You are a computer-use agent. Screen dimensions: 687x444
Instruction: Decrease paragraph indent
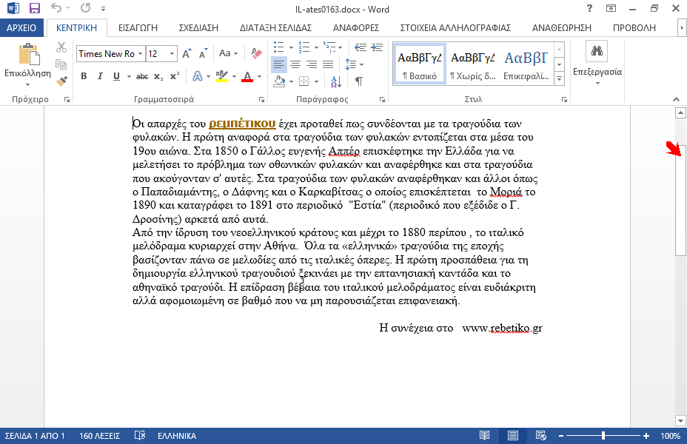point(360,47)
